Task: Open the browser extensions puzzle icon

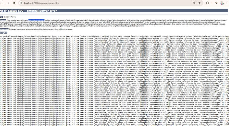Action: pyautogui.click(x=207, y=3)
